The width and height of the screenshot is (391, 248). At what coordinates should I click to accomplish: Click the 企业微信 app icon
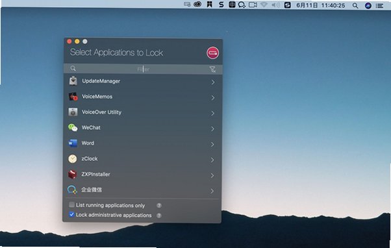click(72, 190)
